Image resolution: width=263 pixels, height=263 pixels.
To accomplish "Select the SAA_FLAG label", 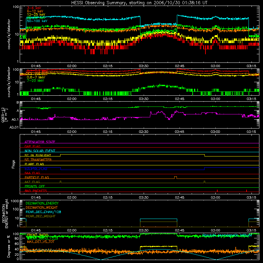I will point(32,173).
